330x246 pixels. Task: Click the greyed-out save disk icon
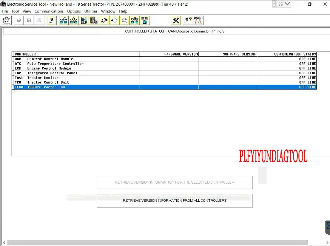pos(29,21)
